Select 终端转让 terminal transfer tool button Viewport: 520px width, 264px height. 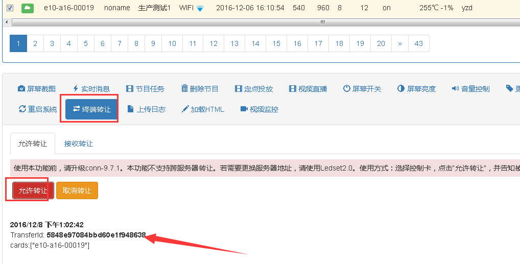[x=91, y=109]
